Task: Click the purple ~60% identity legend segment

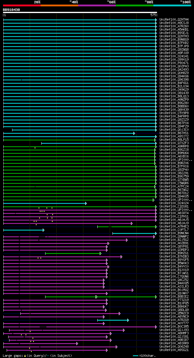Action: tap(97, 5)
